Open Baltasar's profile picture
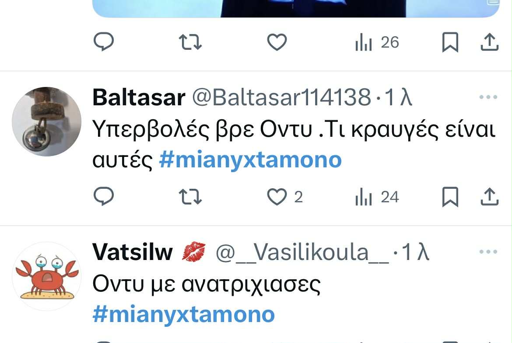This screenshot has width=512, height=343. point(47,121)
